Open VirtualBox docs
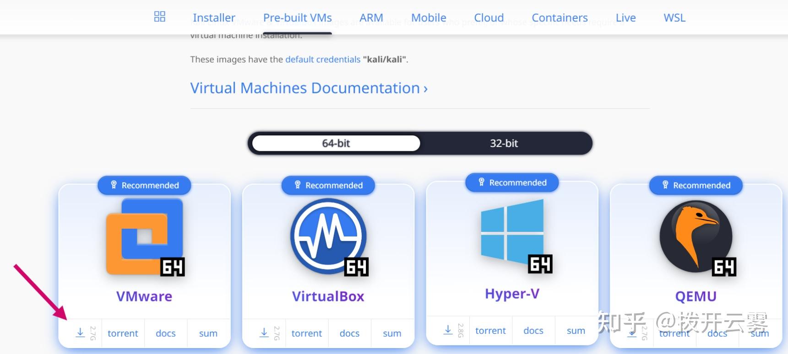 pyautogui.click(x=349, y=333)
